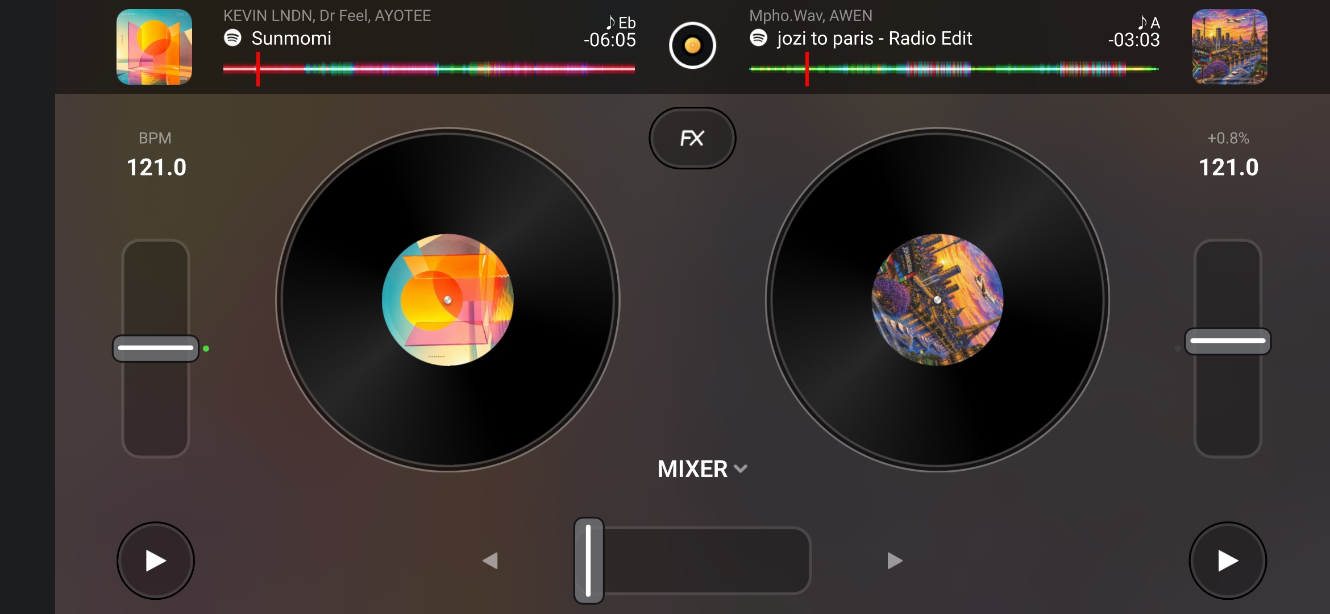Screen dimensions: 1330x614
Task: Click the left deck tempo slider handle
Action: [x=156, y=348]
